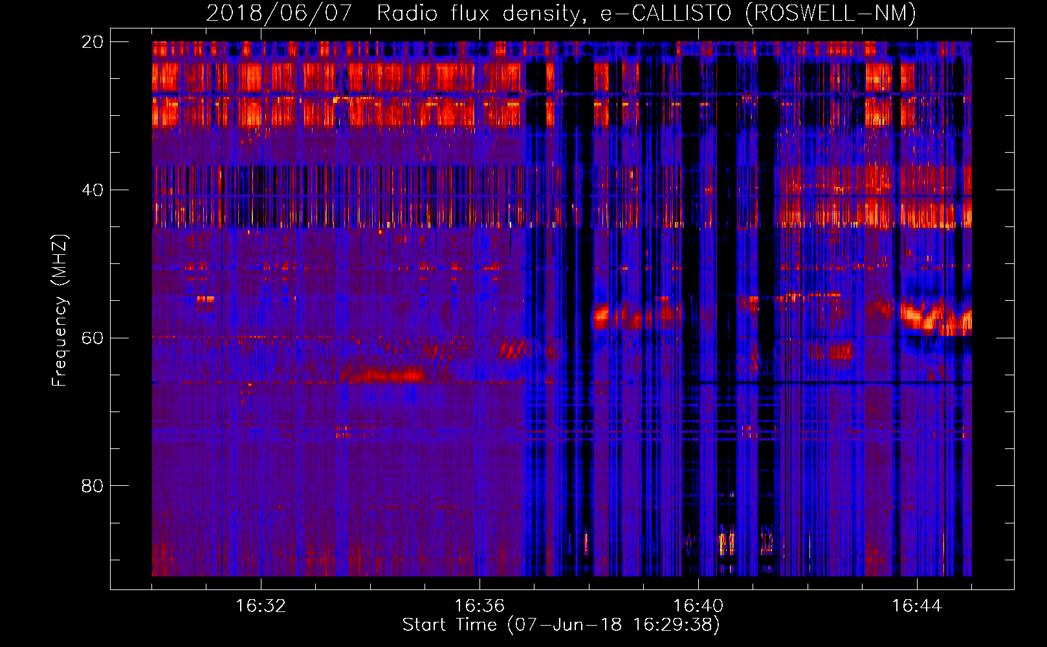The width and height of the screenshot is (1047, 647).
Task: Click the 16:32 time tick label
Action: pos(261,606)
